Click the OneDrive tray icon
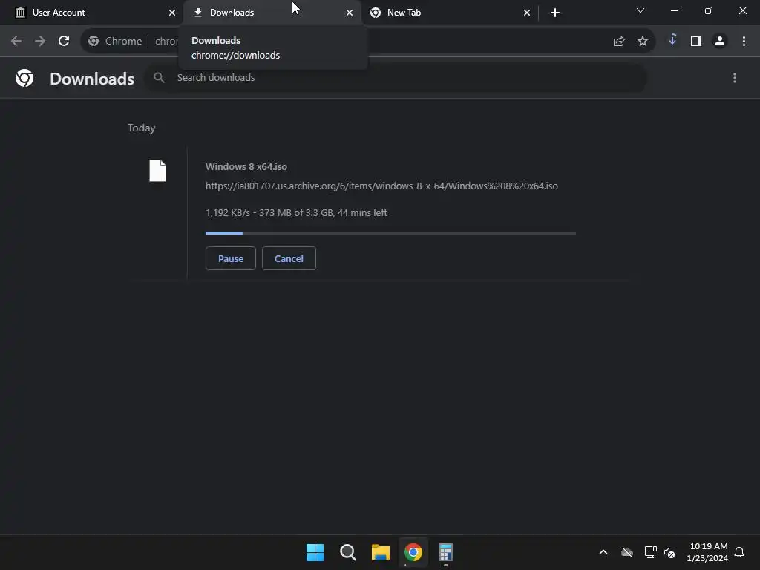 [x=627, y=552]
